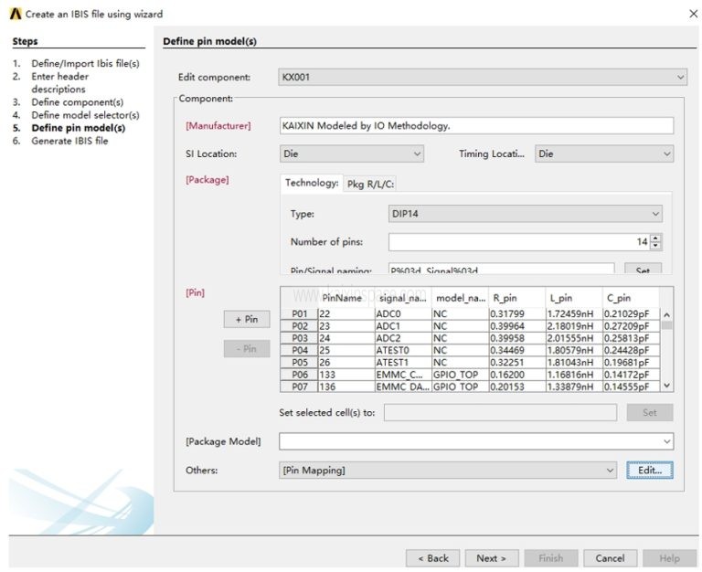
Task: Increase the number of pins stepper
Action: point(655,238)
